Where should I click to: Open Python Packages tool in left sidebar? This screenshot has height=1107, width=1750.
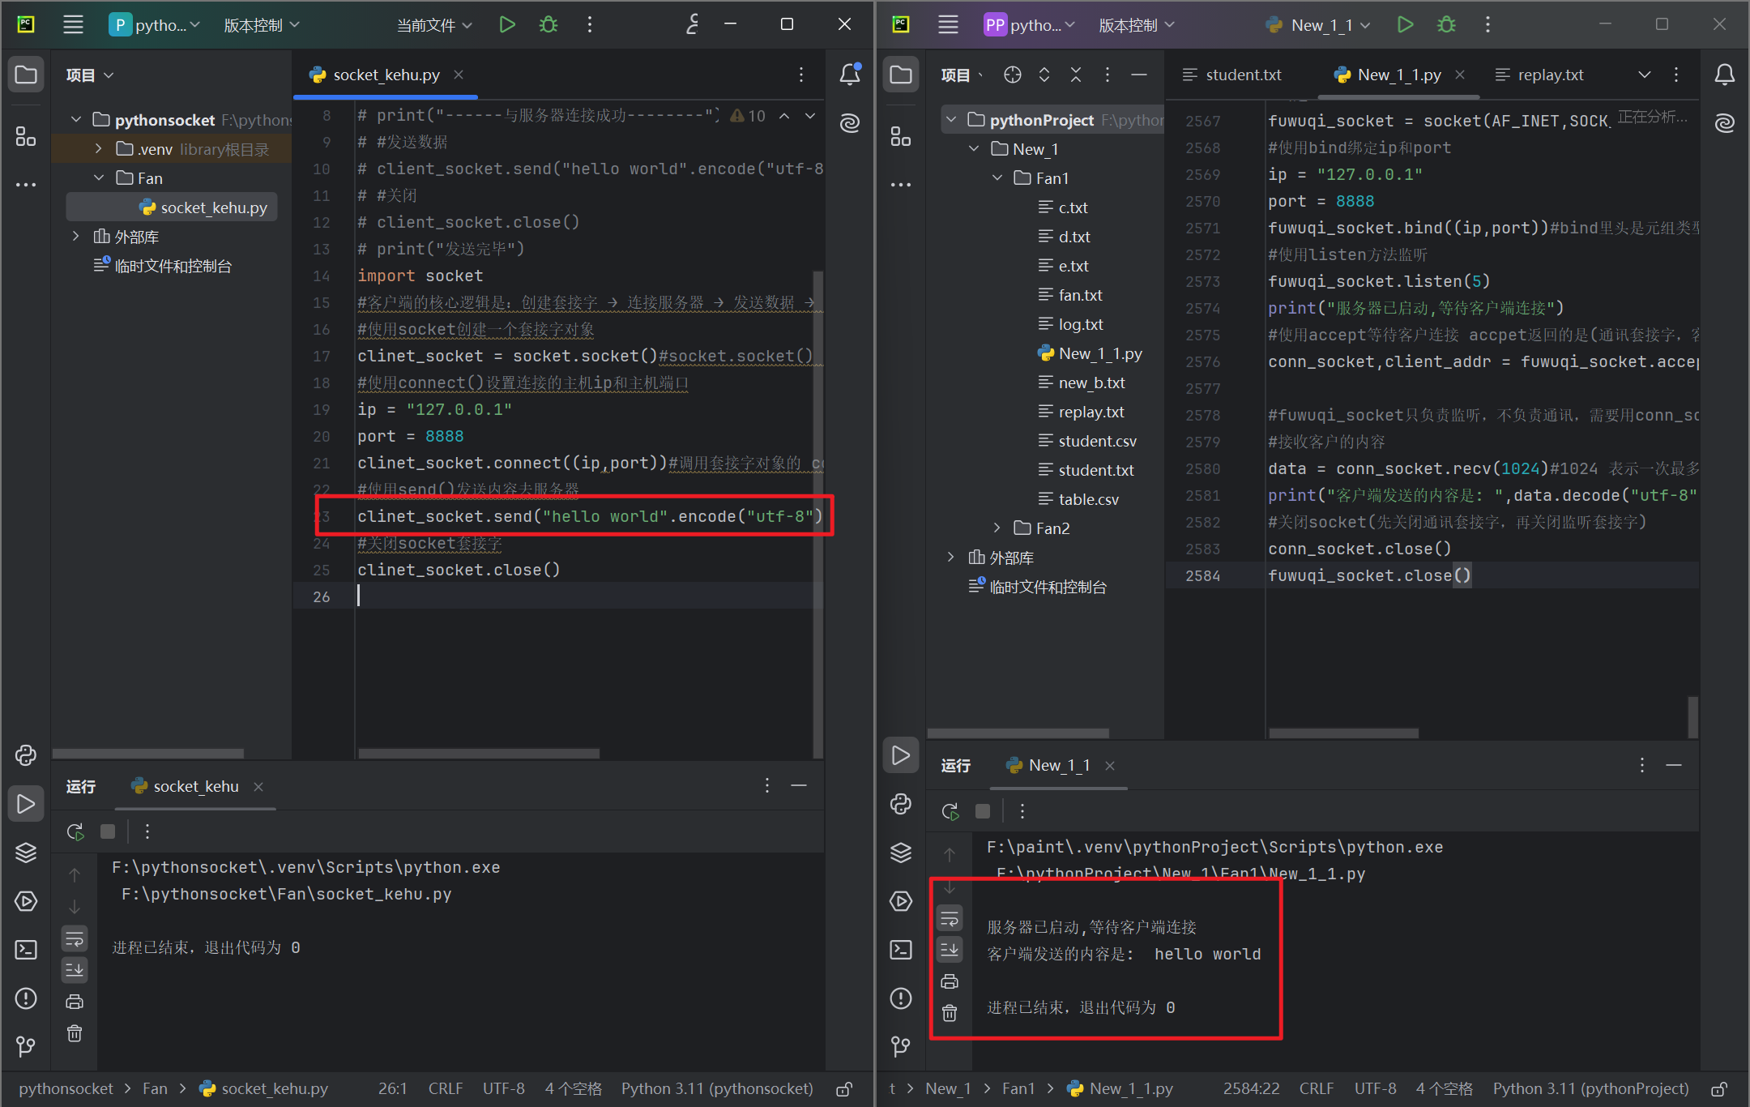point(26,853)
